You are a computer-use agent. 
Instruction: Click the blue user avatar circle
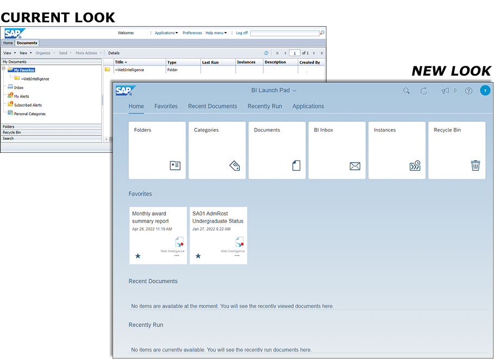[485, 90]
